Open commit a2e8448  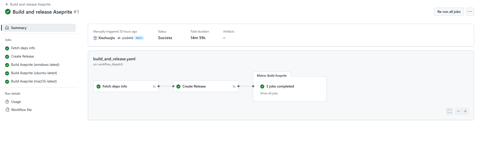[128, 38]
